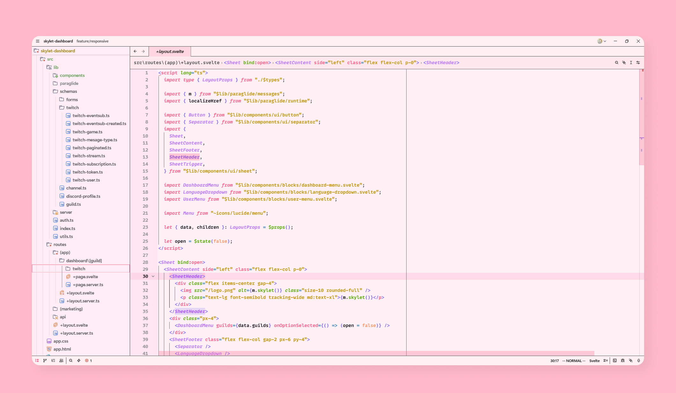Click the skylet-dashboard project name in title bar
This screenshot has height=393, width=676.
(58, 41)
